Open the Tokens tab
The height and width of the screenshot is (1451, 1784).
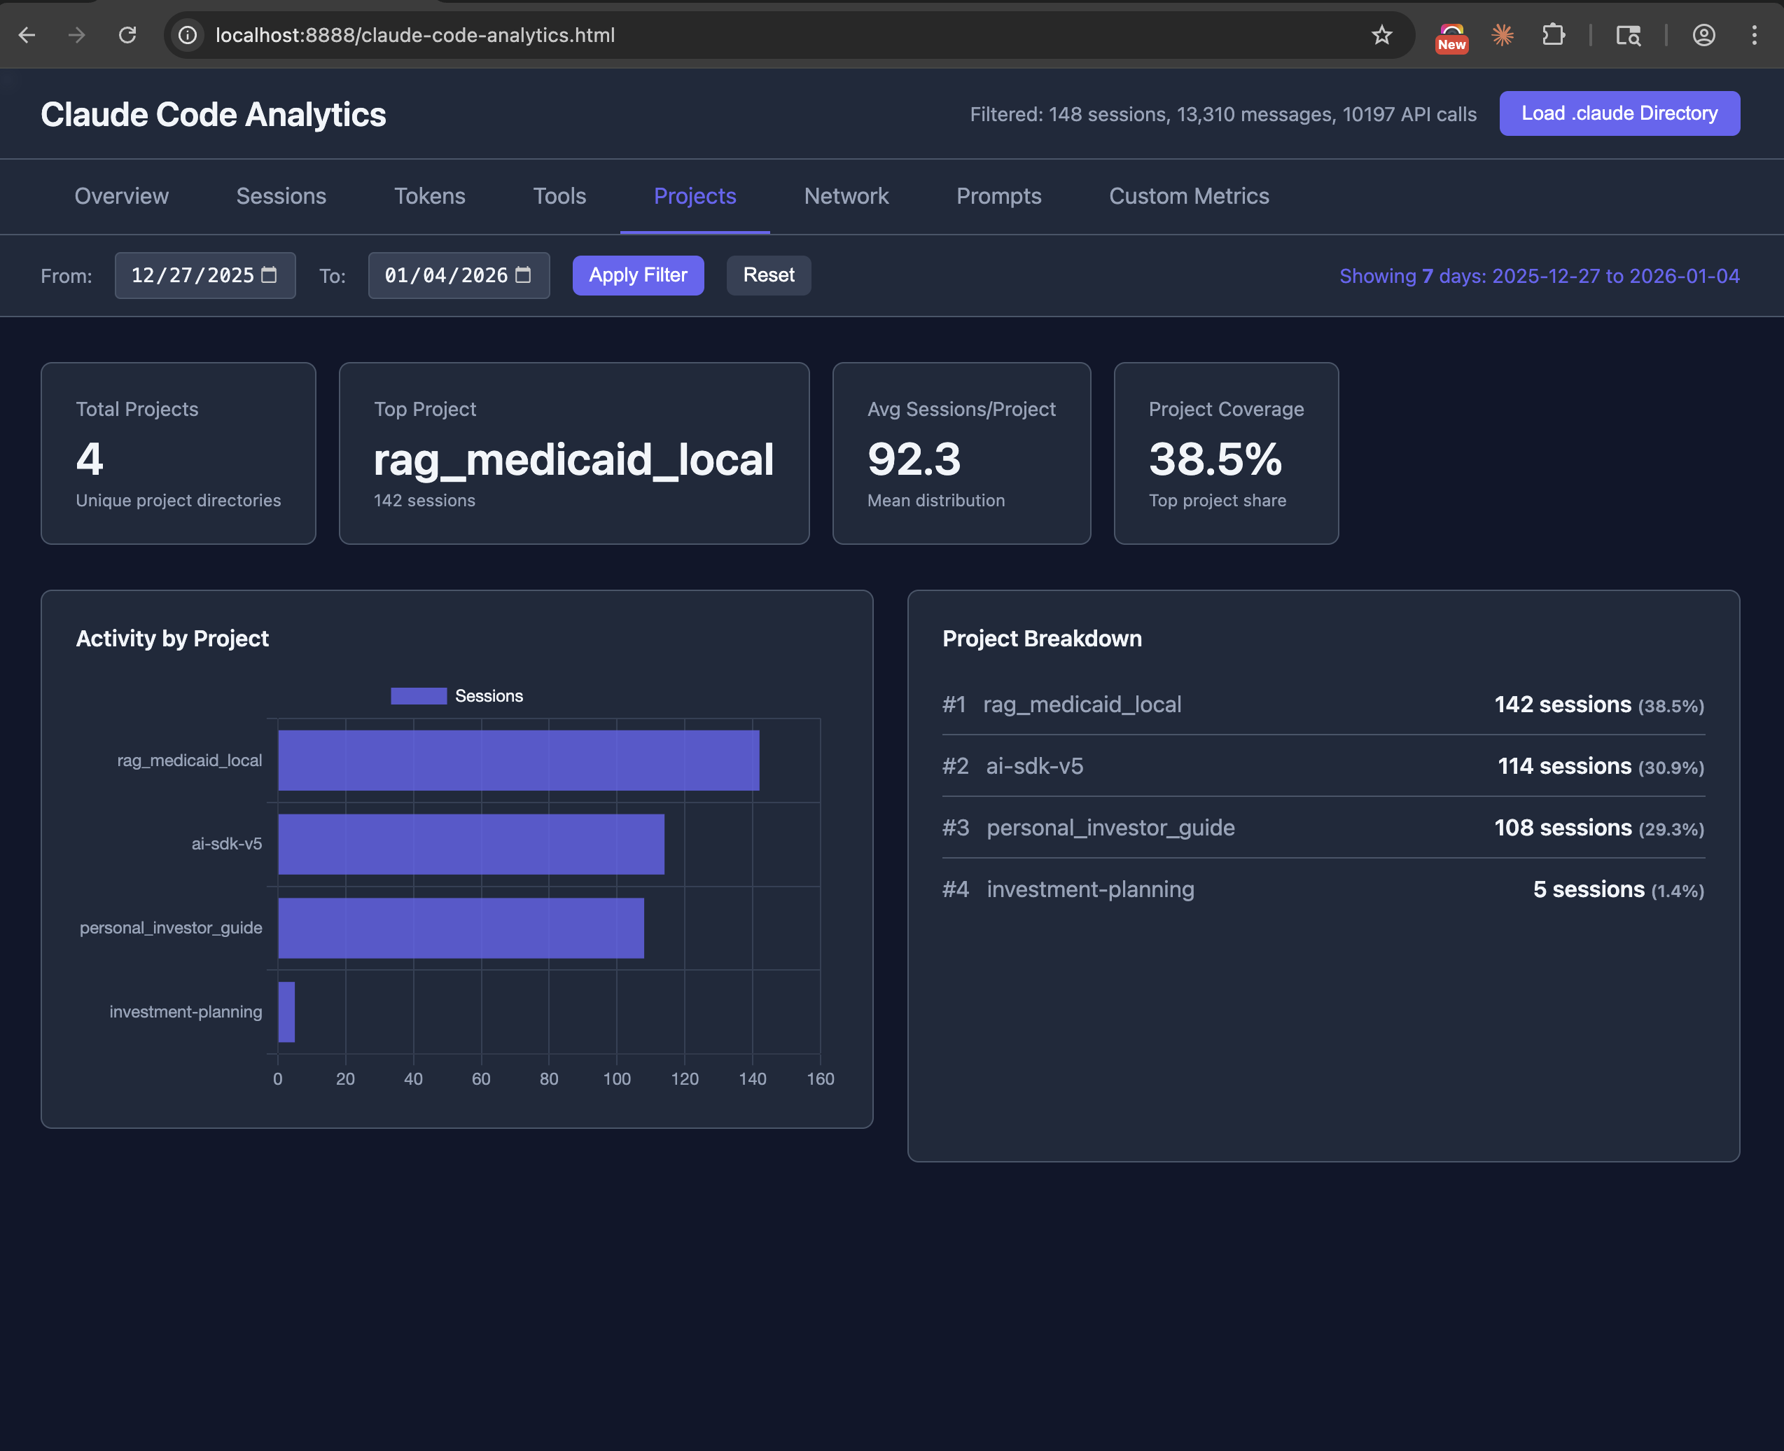429,196
